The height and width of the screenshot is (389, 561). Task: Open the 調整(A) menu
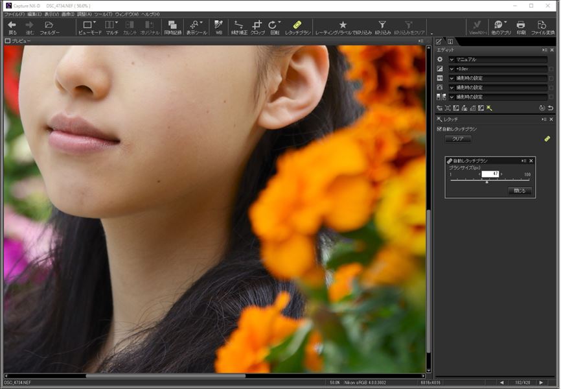[84, 14]
